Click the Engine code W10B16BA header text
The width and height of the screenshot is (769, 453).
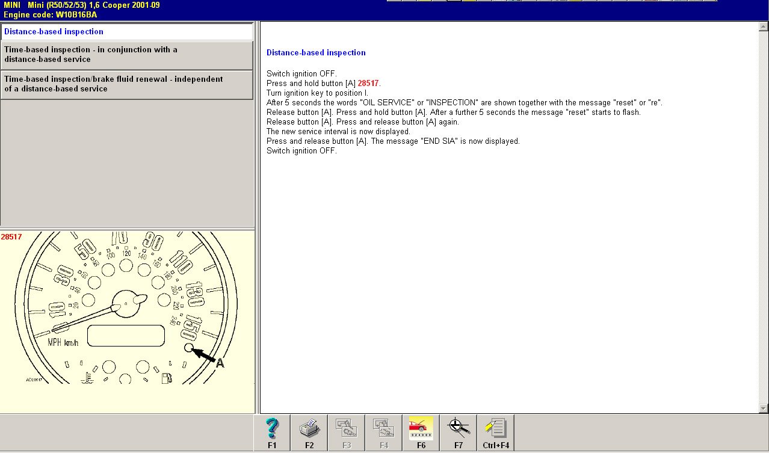click(50, 14)
